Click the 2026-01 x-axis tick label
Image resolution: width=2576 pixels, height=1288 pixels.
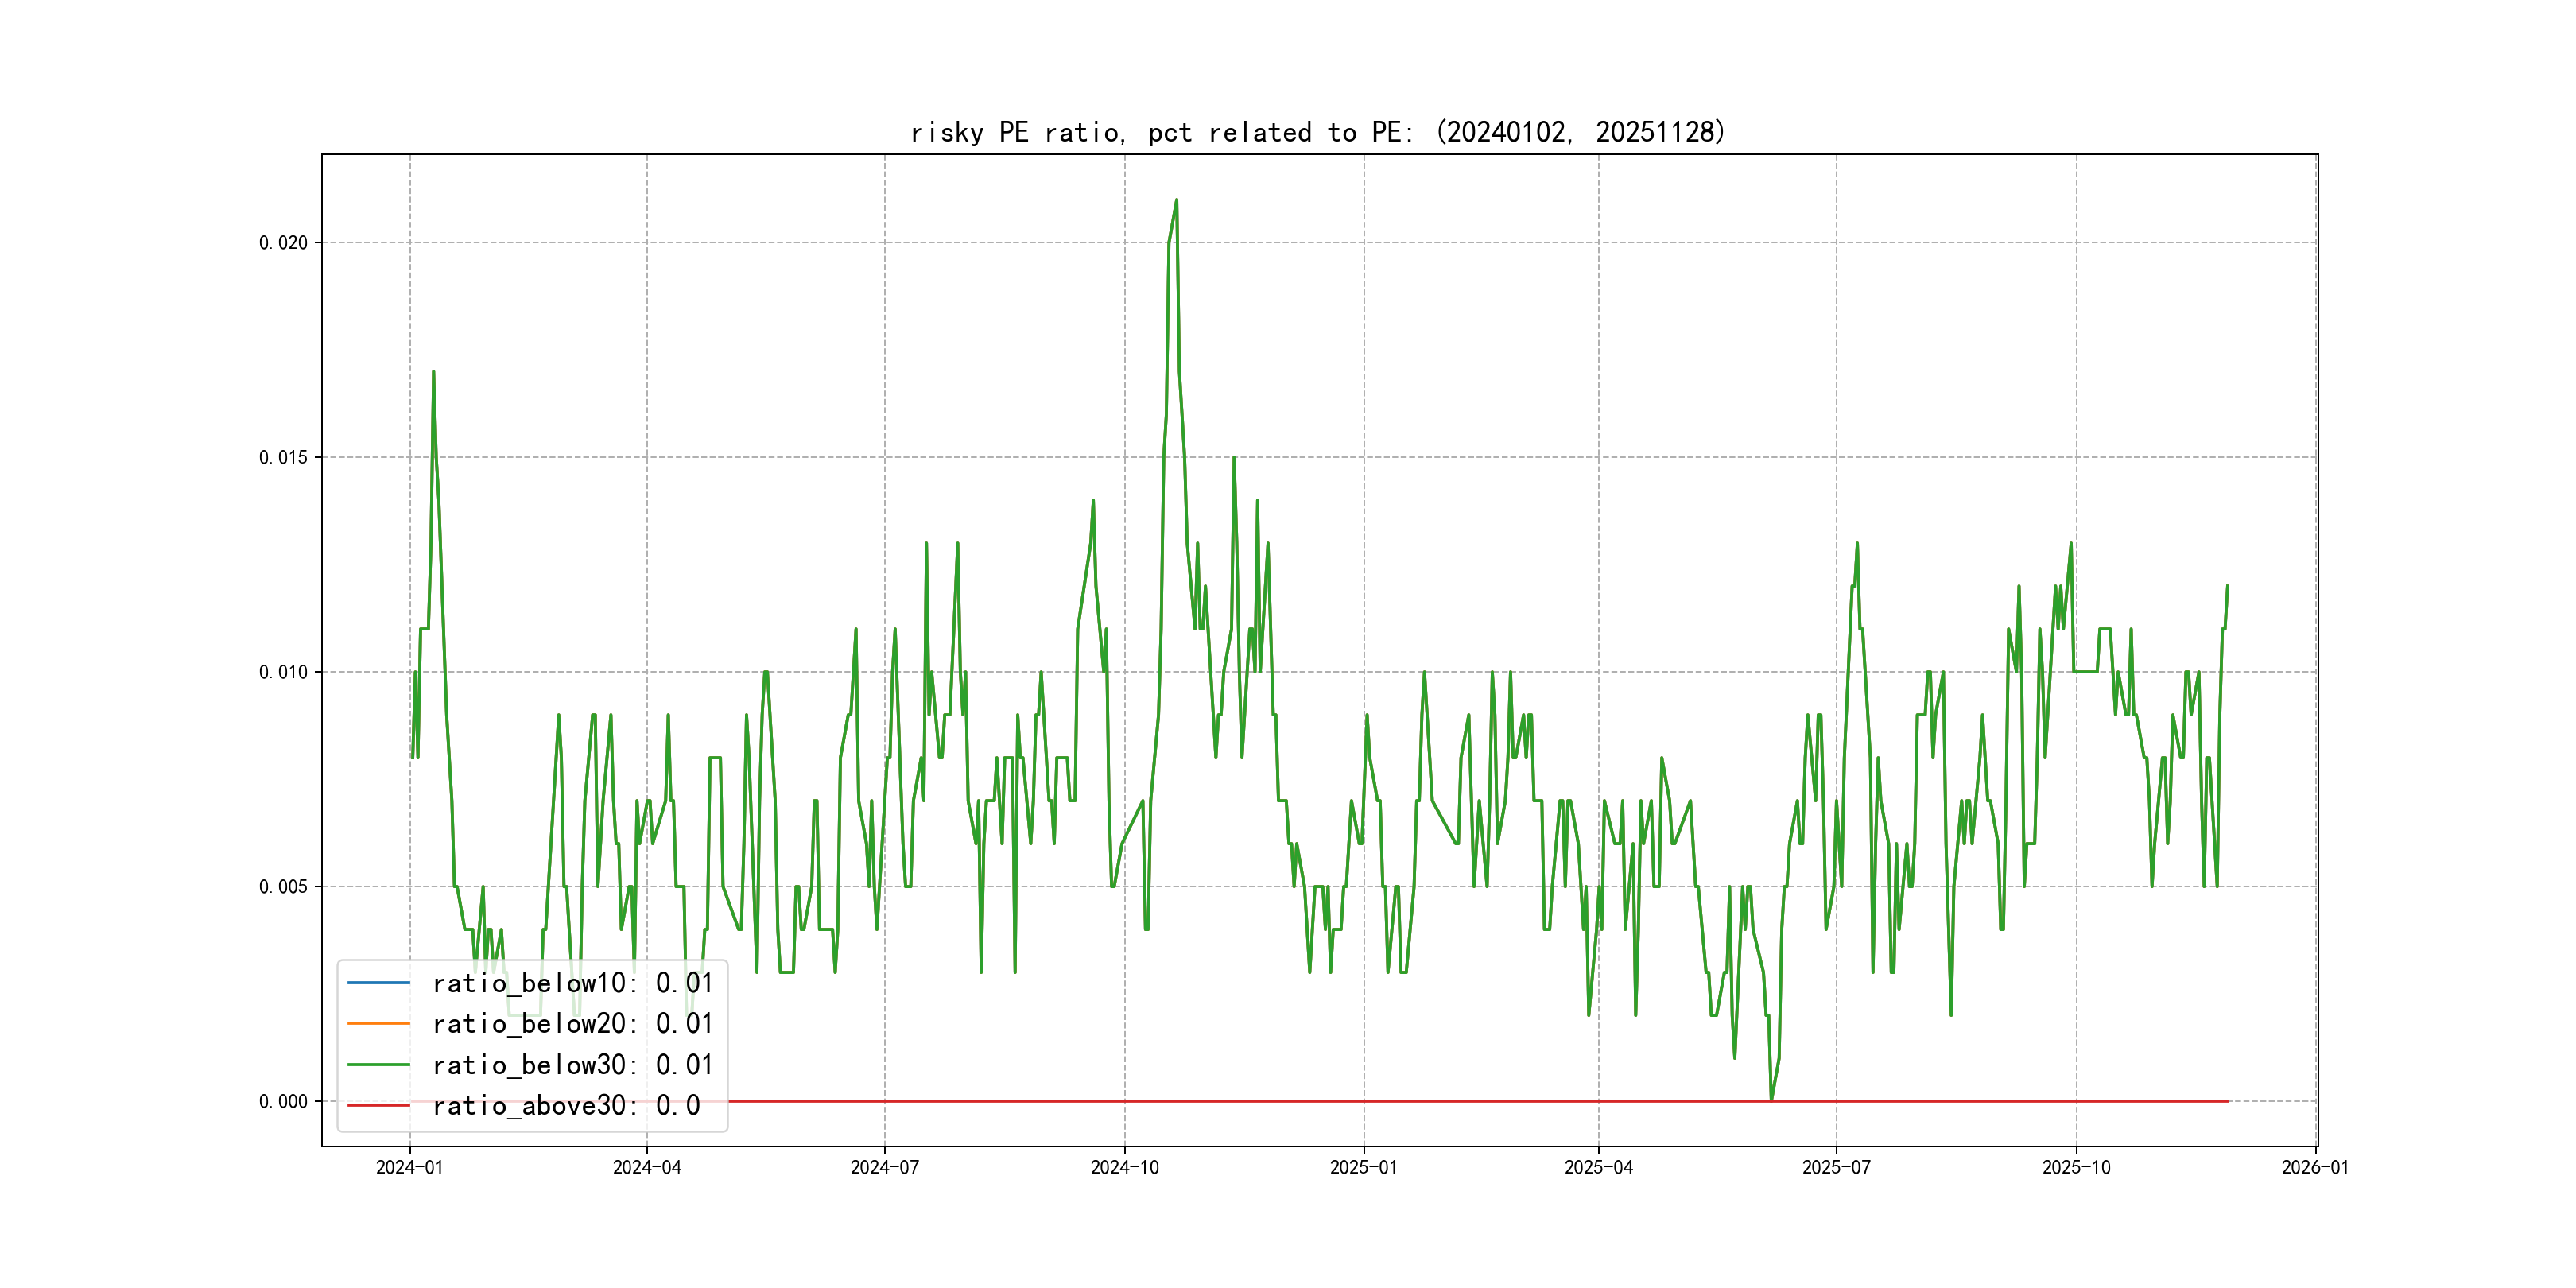[2315, 1168]
